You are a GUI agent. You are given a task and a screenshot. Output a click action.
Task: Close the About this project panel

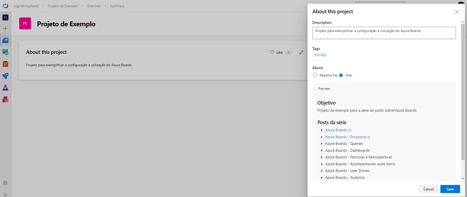pyautogui.click(x=457, y=12)
